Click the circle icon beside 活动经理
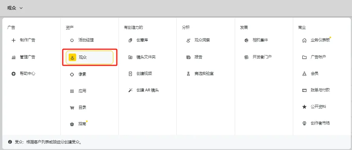Image resolution: width=352 pixels, height=150 pixels. (72, 41)
